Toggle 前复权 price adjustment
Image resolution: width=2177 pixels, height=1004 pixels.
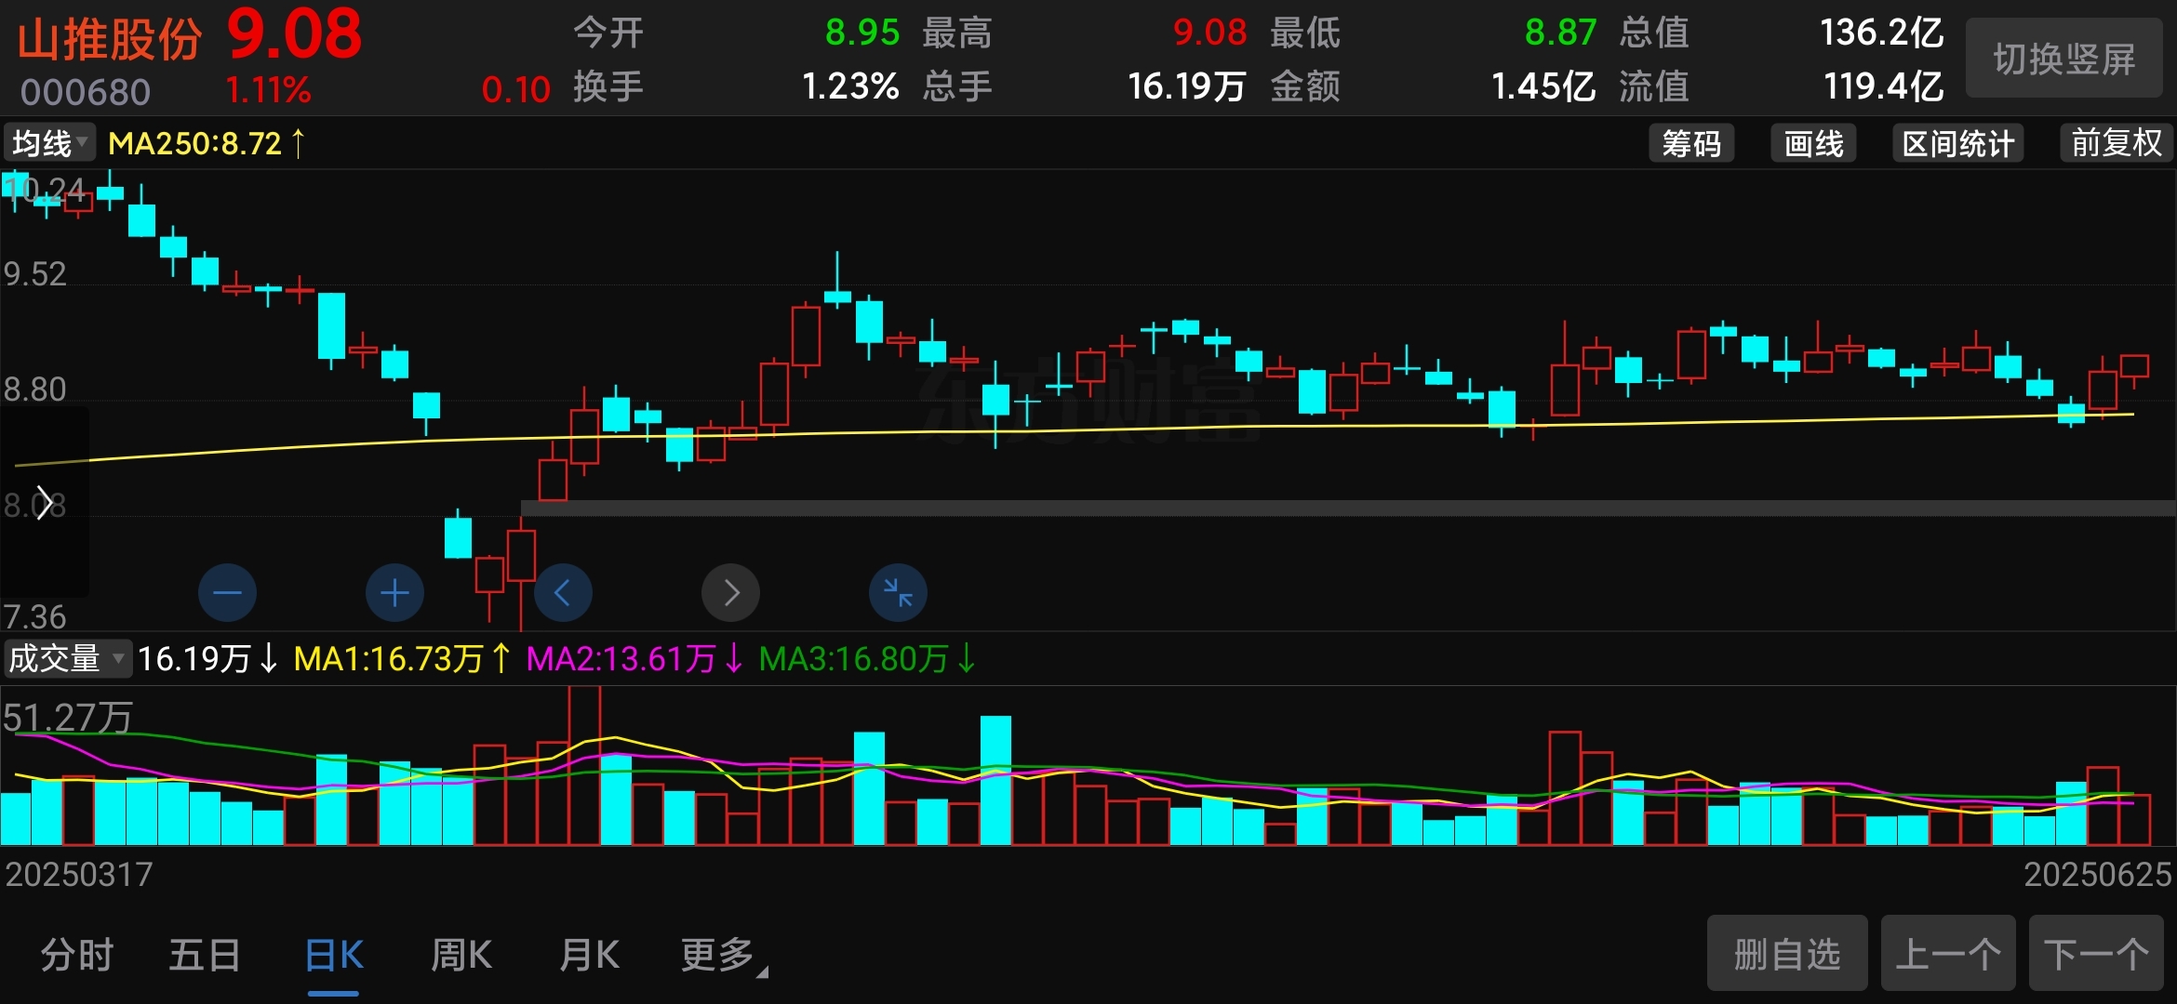(2117, 143)
